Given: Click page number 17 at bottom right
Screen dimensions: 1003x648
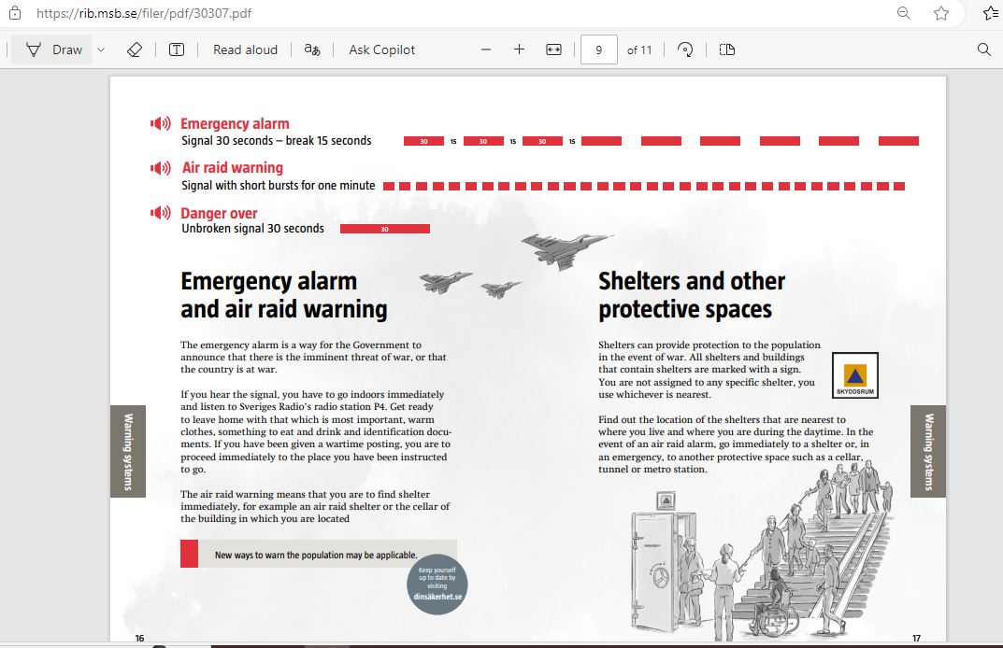Looking at the screenshot, I should point(916,638).
